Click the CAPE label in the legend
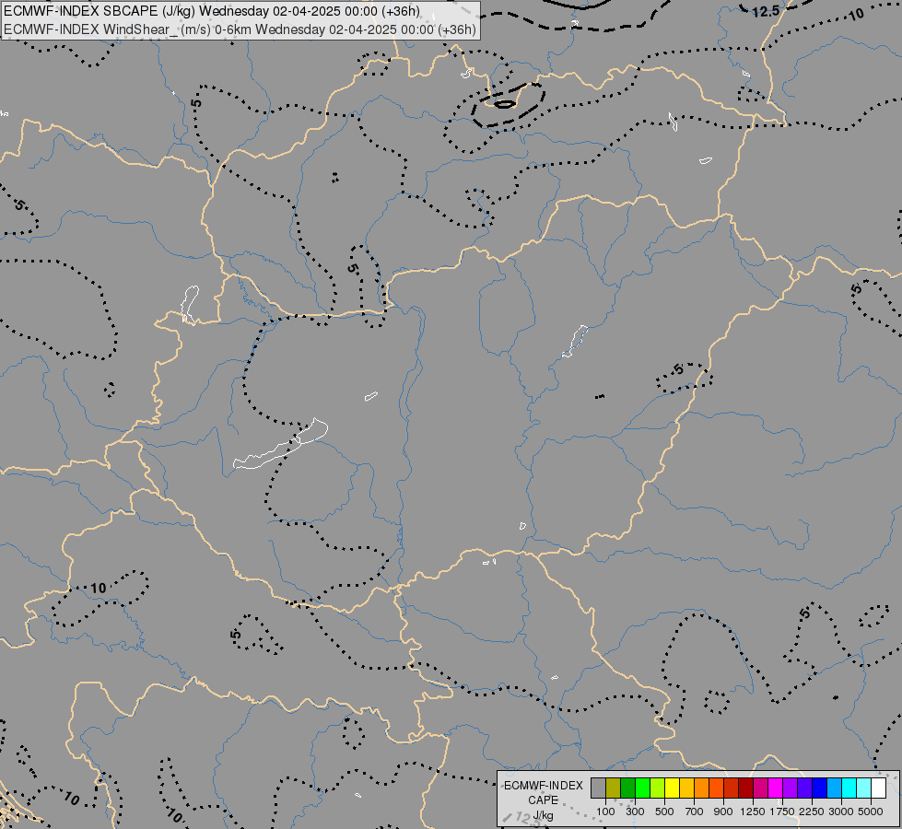This screenshot has width=902, height=829. tap(543, 800)
